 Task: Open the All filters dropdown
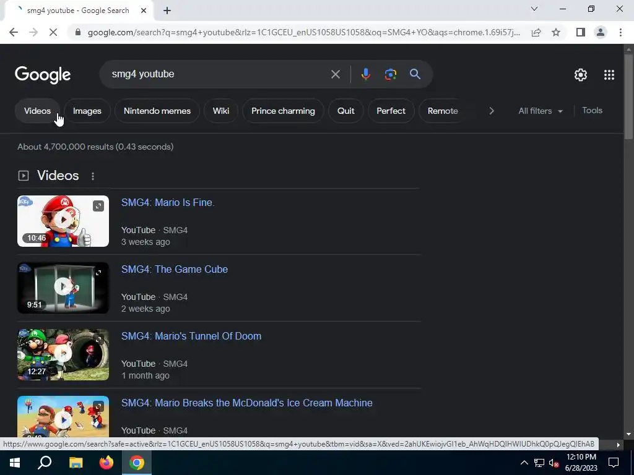[x=541, y=111]
